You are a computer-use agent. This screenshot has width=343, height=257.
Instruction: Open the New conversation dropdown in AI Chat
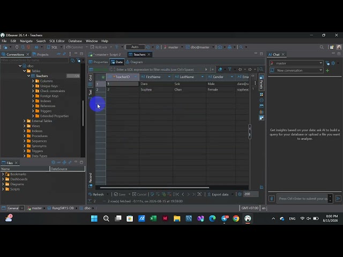296,70
